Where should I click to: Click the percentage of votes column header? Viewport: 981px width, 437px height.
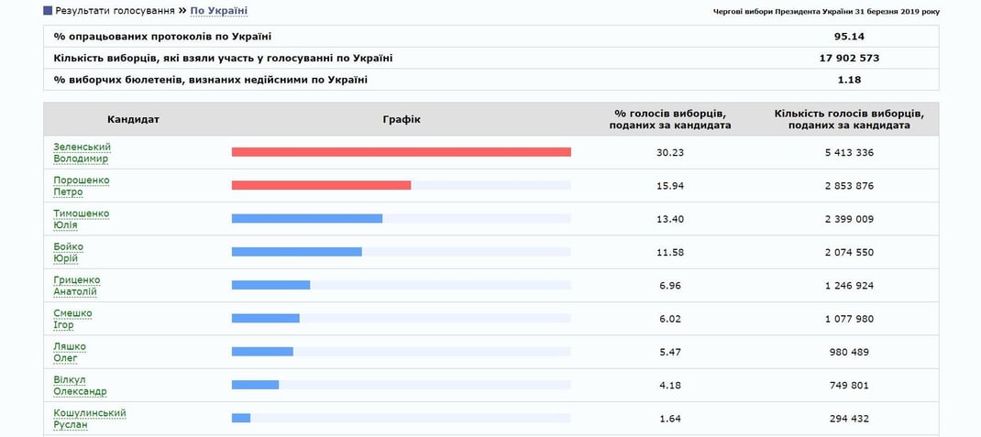[x=669, y=119]
